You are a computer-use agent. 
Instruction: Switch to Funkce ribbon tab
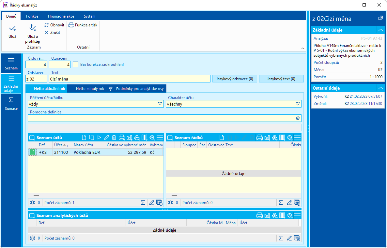click(x=32, y=16)
